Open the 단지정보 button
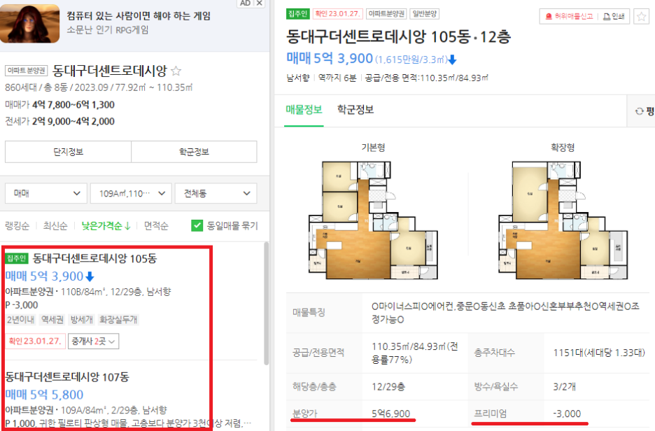The width and height of the screenshot is (655, 431). [68, 152]
